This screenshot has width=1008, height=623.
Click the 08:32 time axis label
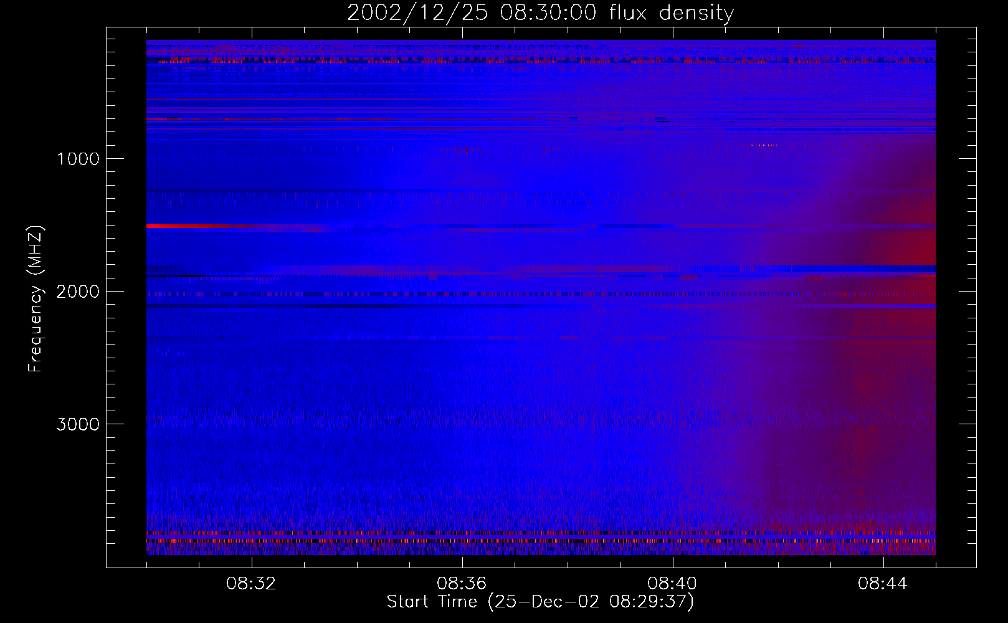click(251, 584)
